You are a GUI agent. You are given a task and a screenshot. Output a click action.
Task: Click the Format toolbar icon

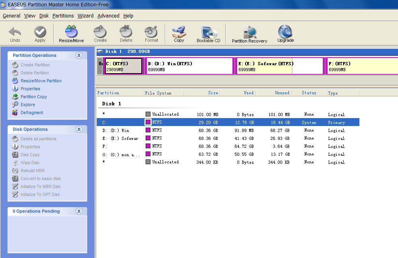tap(151, 32)
